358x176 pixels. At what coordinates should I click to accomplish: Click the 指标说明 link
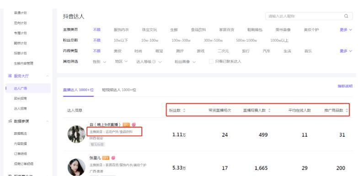(345, 86)
